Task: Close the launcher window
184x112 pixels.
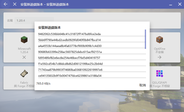Action: coord(180,4)
